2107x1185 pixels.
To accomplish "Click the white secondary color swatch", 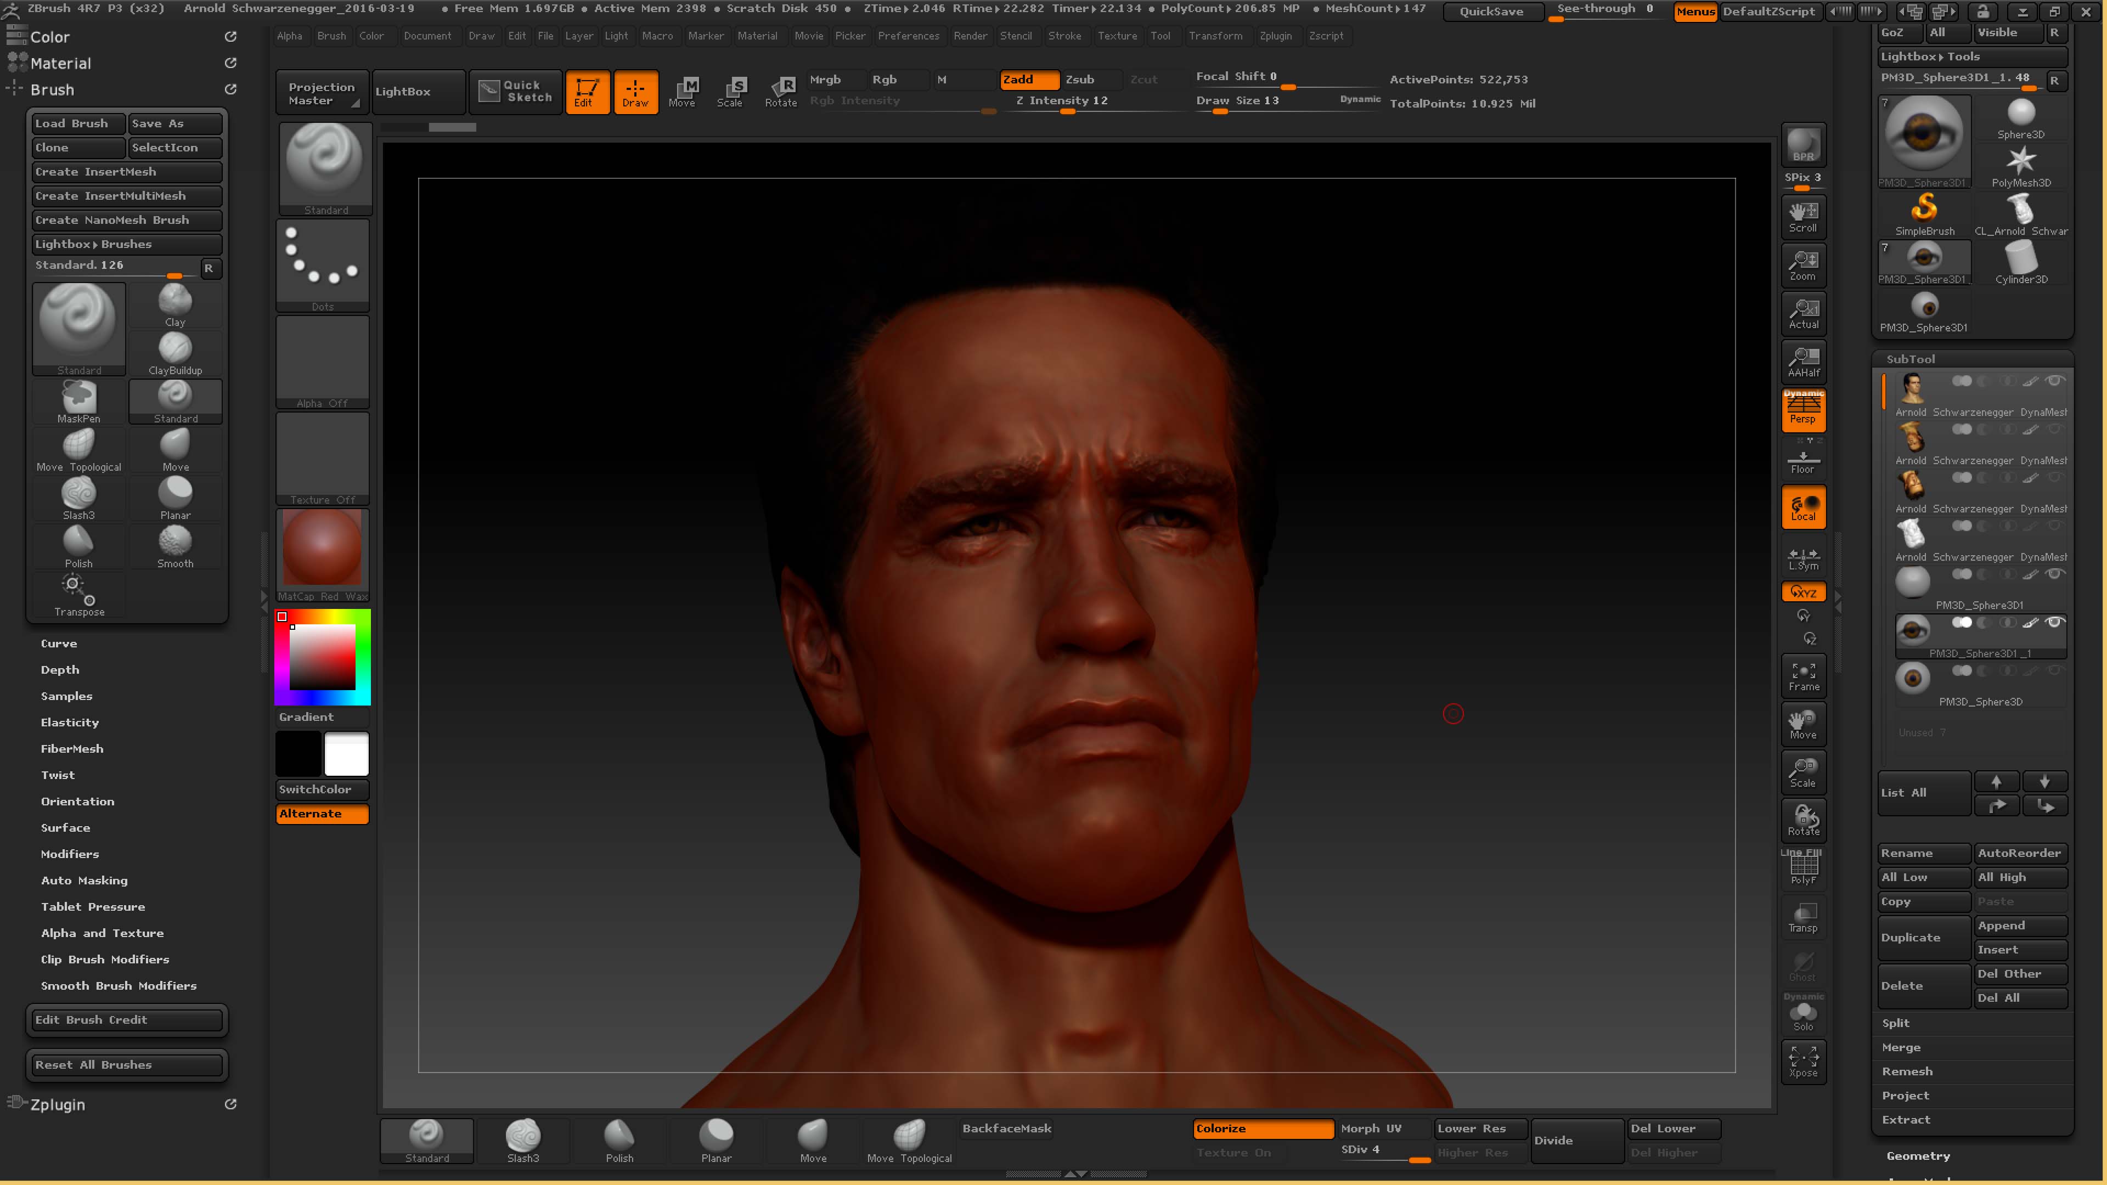I will click(347, 753).
